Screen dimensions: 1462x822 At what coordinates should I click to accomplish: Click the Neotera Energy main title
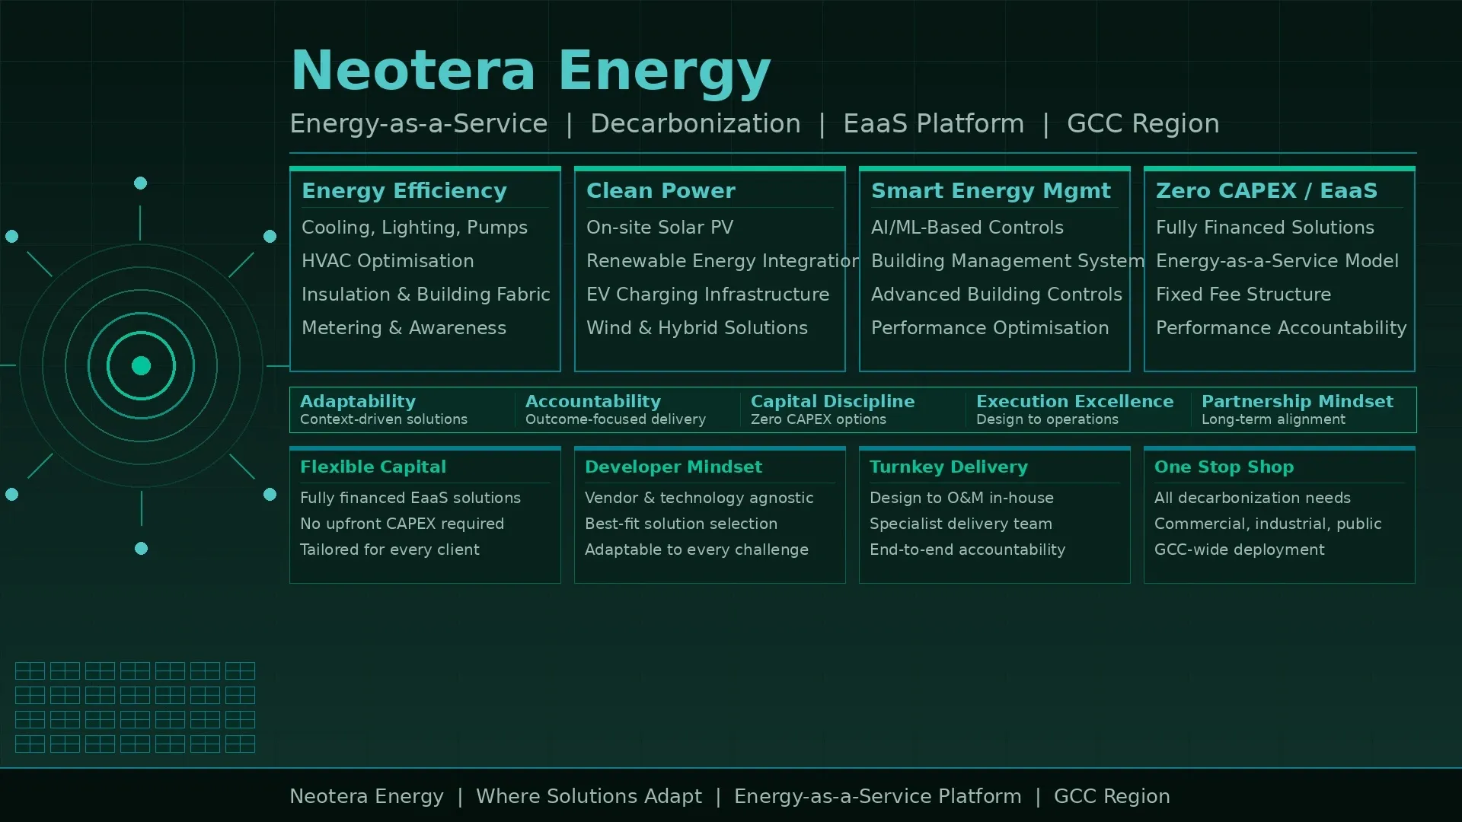[531, 70]
